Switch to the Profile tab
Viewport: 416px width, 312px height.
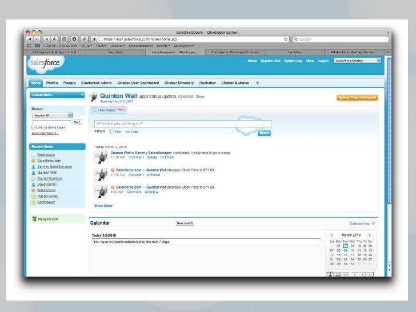pyautogui.click(x=52, y=83)
